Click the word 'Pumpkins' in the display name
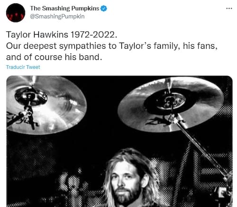 (x=85, y=9)
